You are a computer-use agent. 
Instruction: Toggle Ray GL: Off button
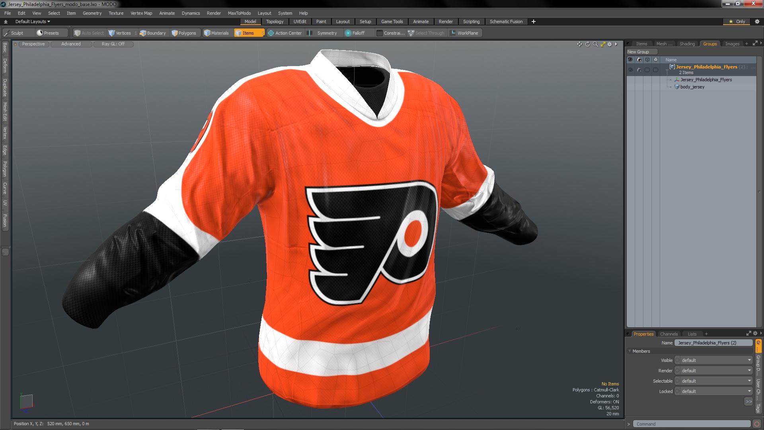(113, 44)
